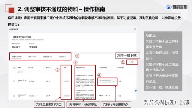This screenshot has height=108, width=192.
Task: Check the first keyword row's checkbox
Action: coord(14,81)
